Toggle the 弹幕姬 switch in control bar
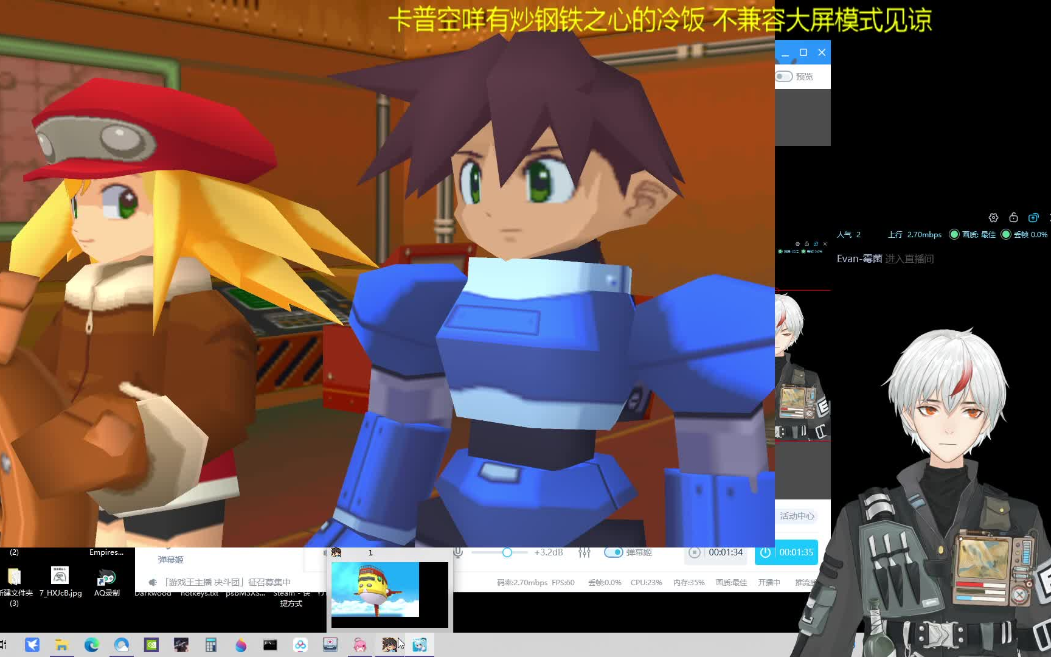This screenshot has height=657, width=1051. 613,552
